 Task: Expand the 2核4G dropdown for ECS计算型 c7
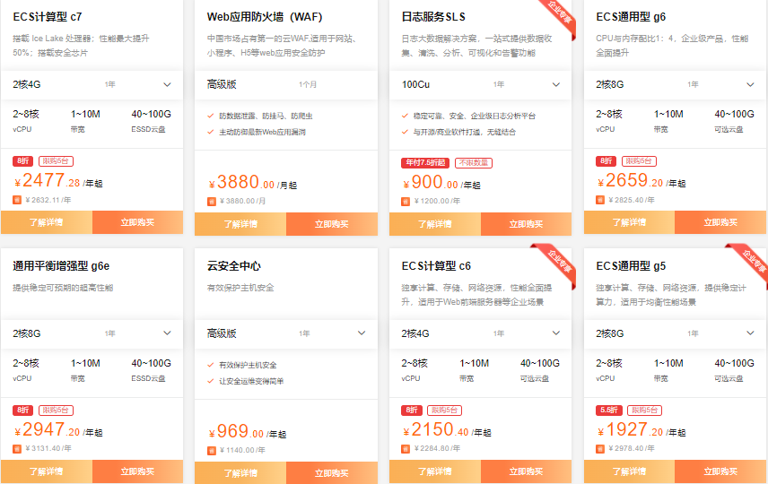tap(92, 84)
